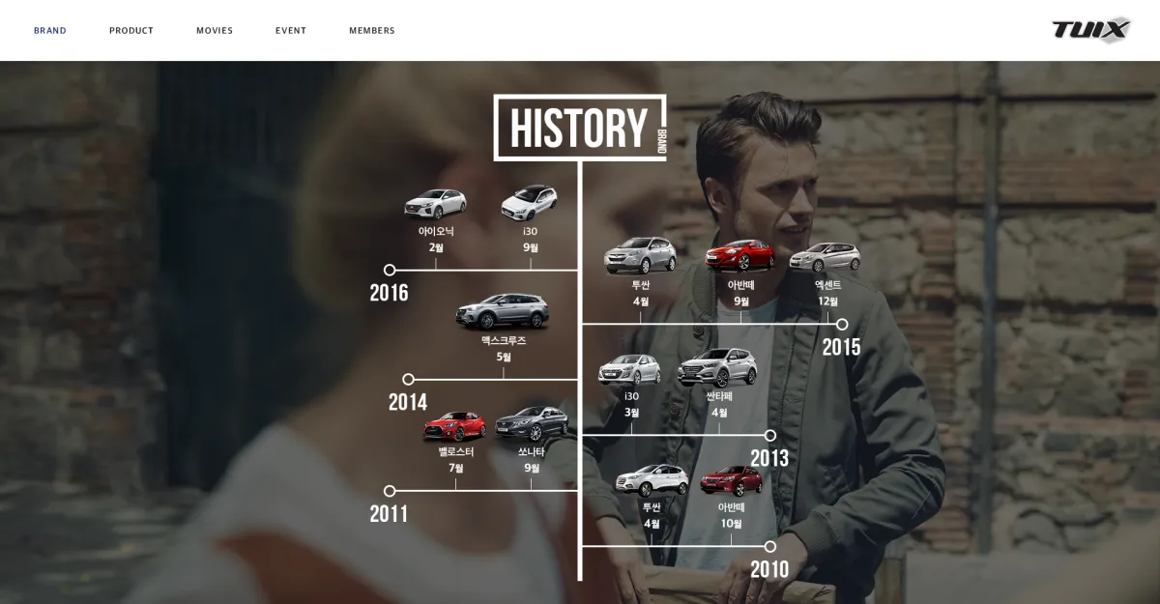
Task: Click the 쏘나타 name label
Action: [x=531, y=452]
